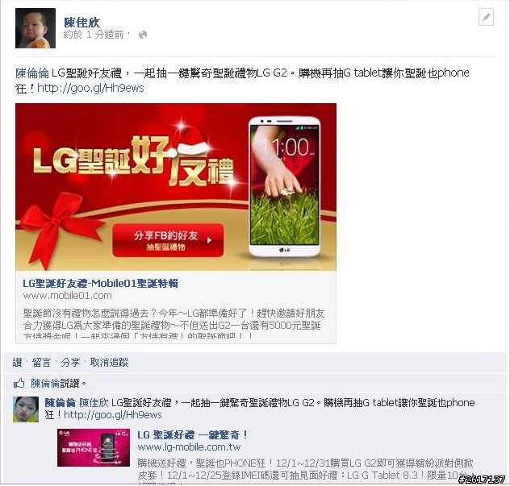Image resolution: width=510 pixels, height=486 pixels.
Task: Click 留言 to comment
Action: tap(41, 362)
